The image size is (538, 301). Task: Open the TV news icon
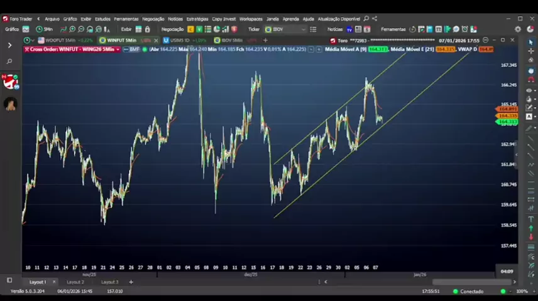[x=349, y=29]
